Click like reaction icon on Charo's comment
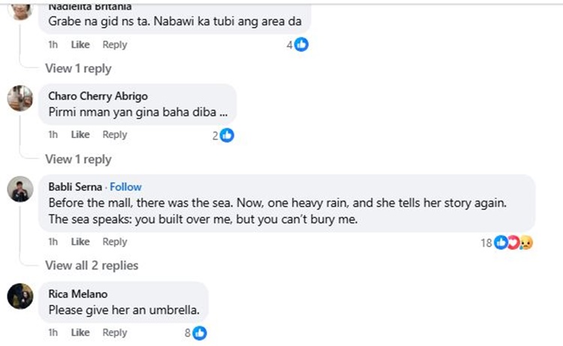 [x=227, y=135]
